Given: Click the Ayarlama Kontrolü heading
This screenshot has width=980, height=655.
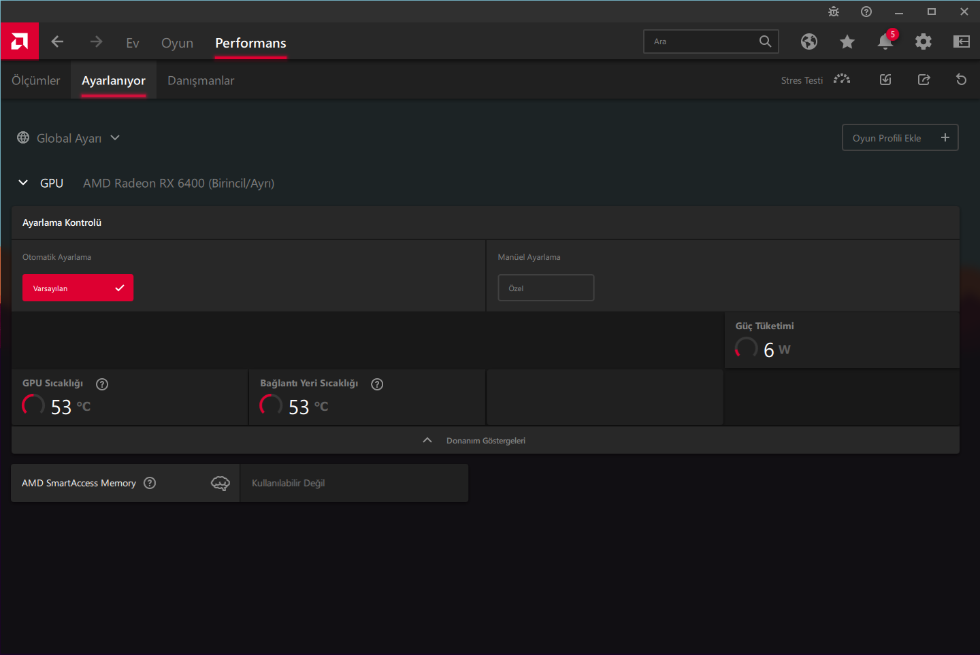Looking at the screenshot, I should (62, 222).
